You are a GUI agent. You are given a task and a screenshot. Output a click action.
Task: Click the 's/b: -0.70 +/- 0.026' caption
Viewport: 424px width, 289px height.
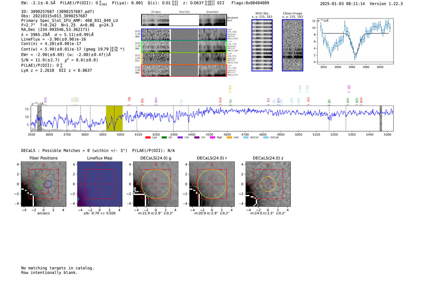pos(100,213)
